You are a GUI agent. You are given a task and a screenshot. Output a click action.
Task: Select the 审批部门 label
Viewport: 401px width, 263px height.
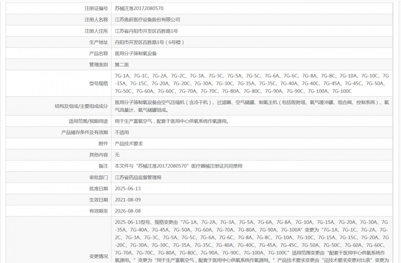click(x=99, y=177)
